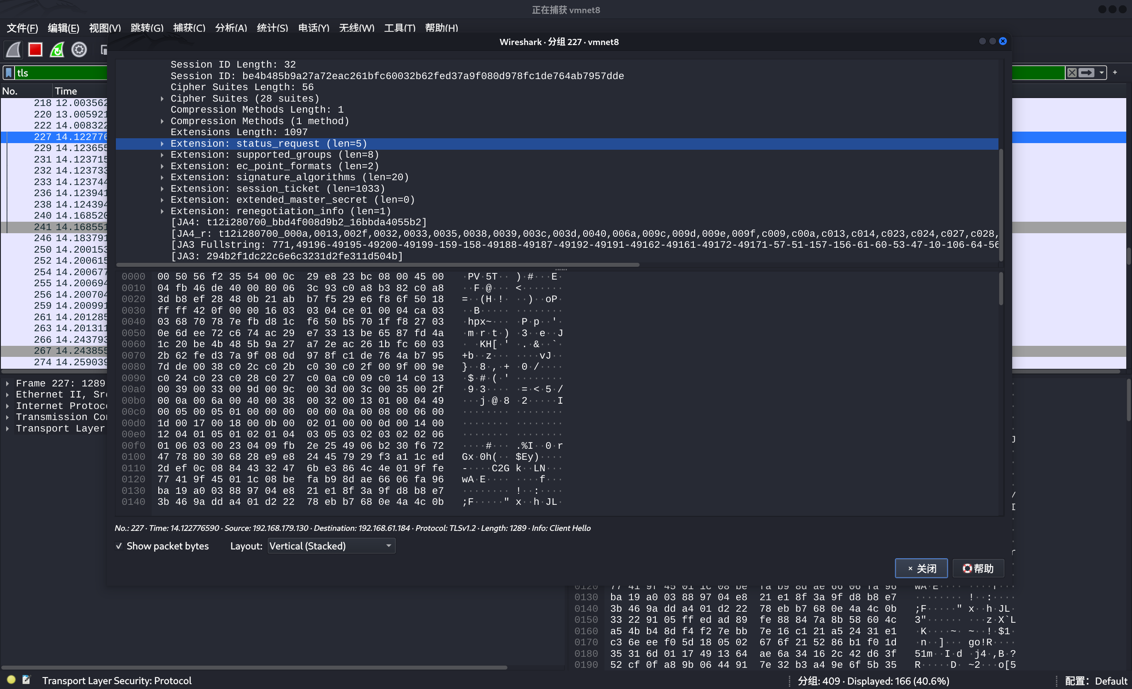
Task: Stop capture with the red square icon
Action: point(35,49)
